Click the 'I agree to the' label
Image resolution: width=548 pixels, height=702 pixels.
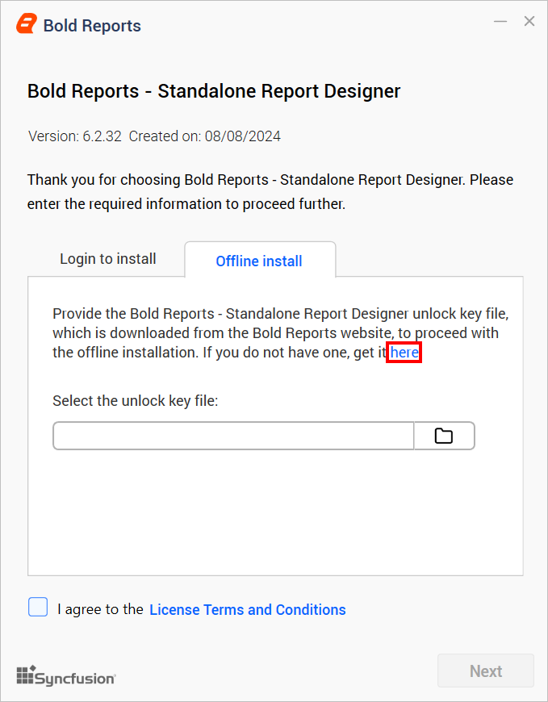(x=100, y=609)
